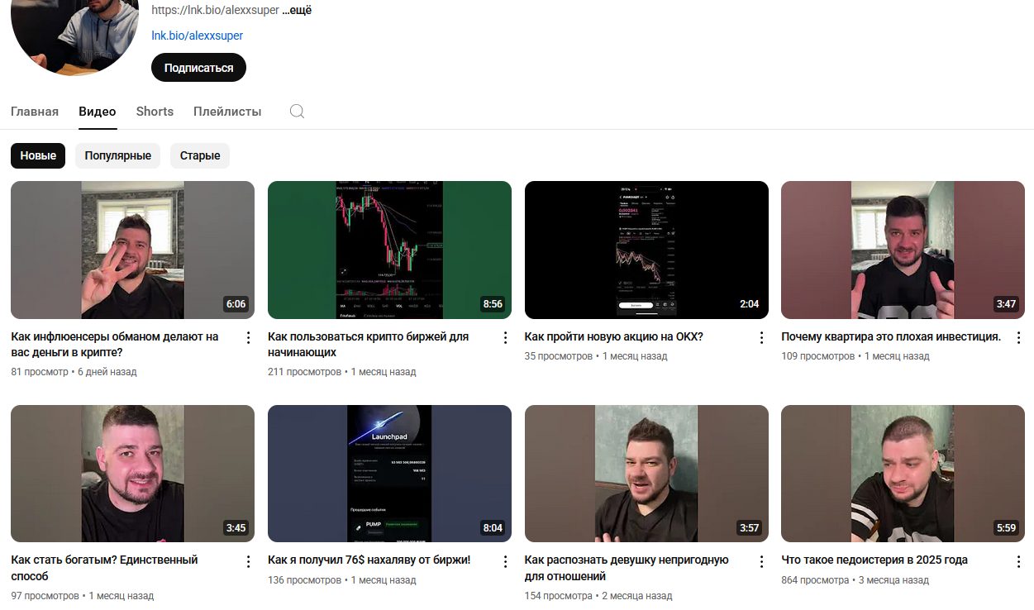Open title "Как распознать девушку непригодную для отношений"

click(x=627, y=568)
